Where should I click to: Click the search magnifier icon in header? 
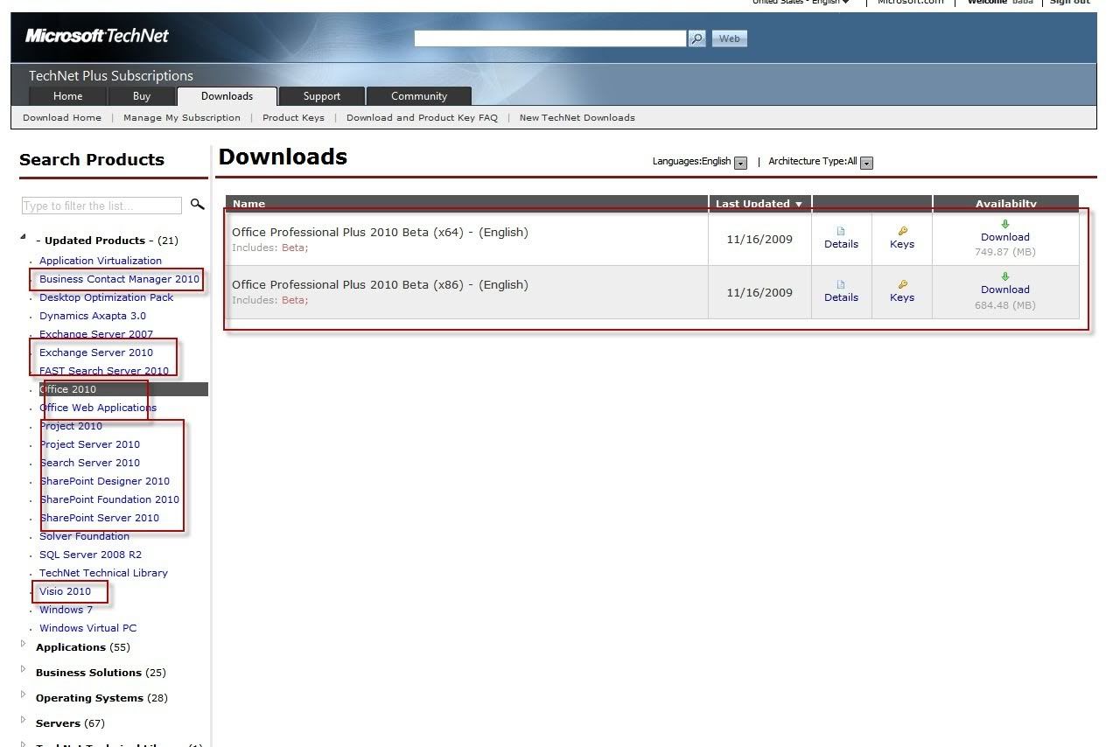coord(696,38)
